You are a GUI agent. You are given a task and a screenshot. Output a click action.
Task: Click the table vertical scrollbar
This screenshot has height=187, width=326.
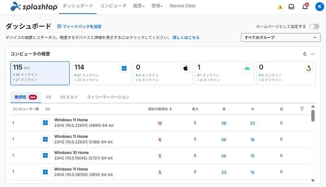(313, 115)
